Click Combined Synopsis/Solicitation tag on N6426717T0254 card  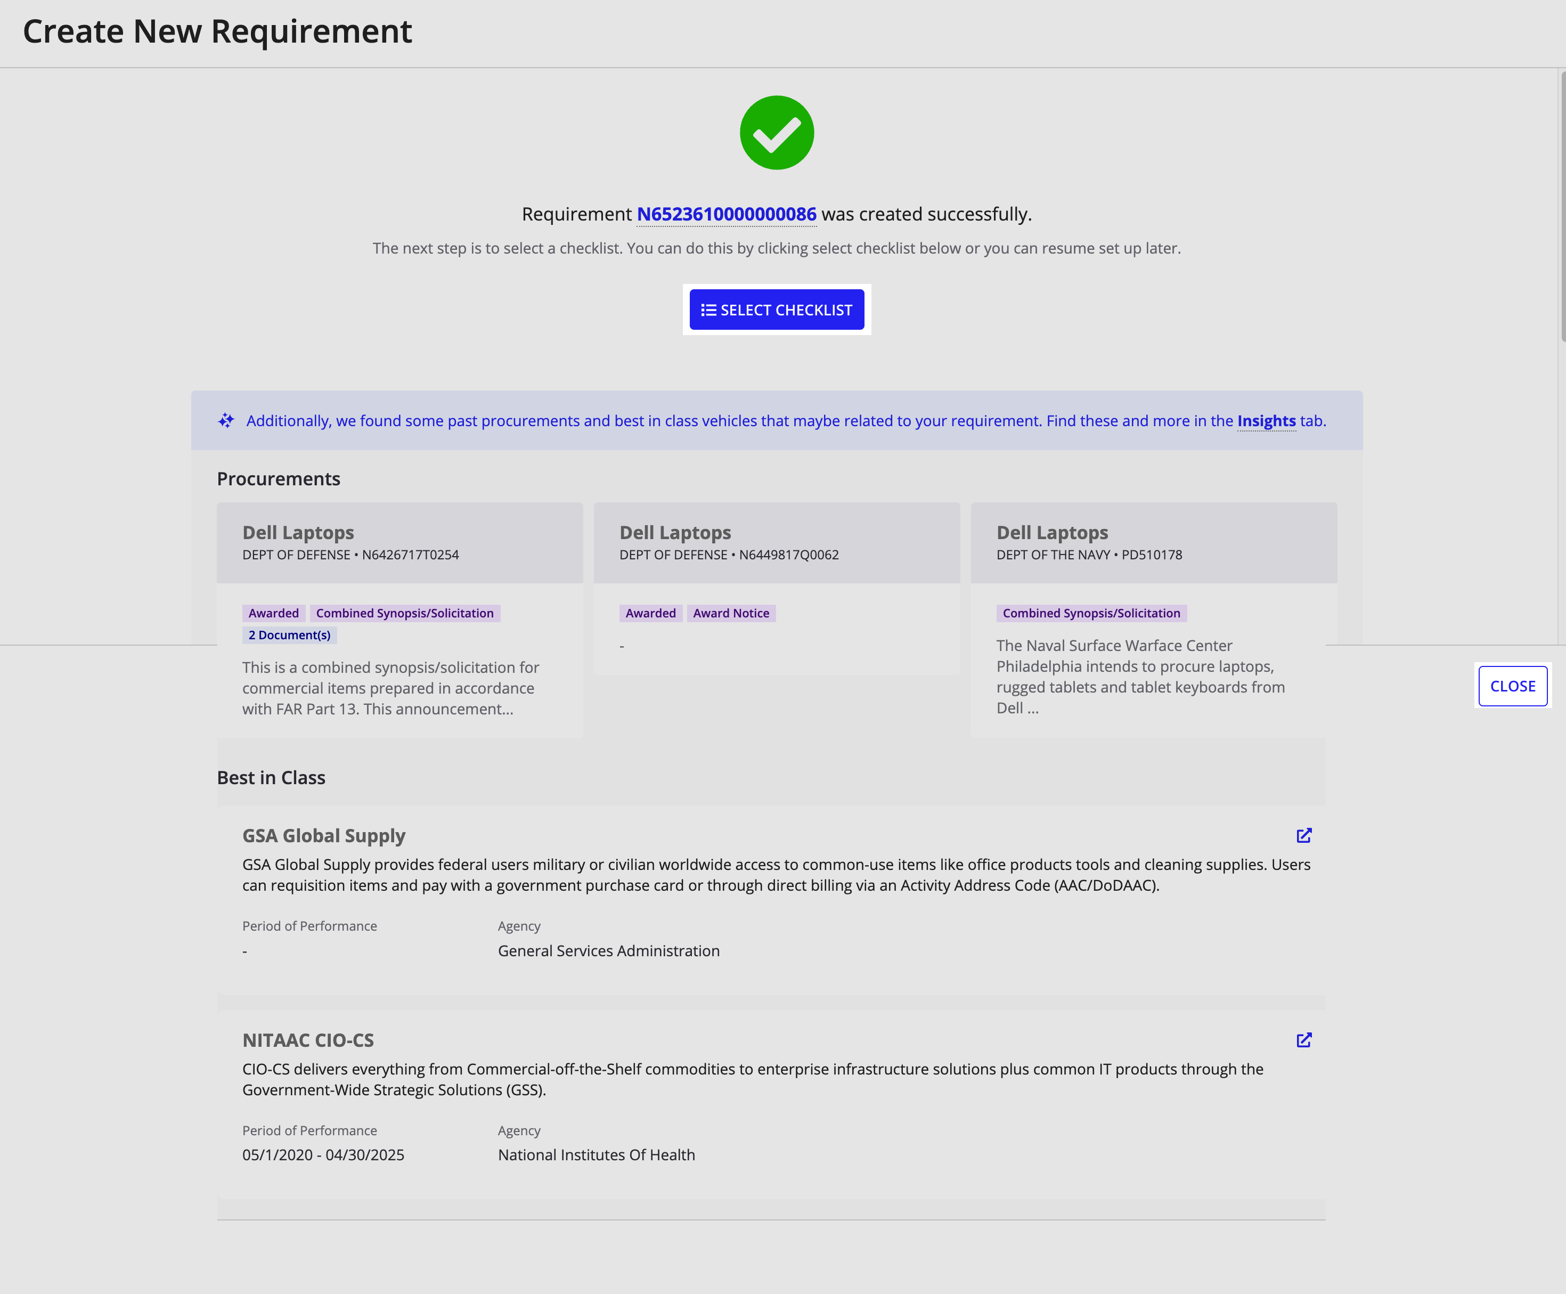click(405, 614)
